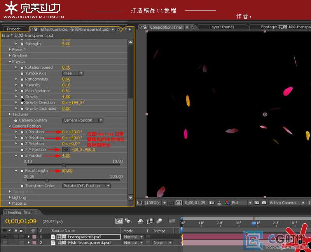Toggle lock switch for layer 2
This screenshot has height=252, width=311.
pos(21,243)
